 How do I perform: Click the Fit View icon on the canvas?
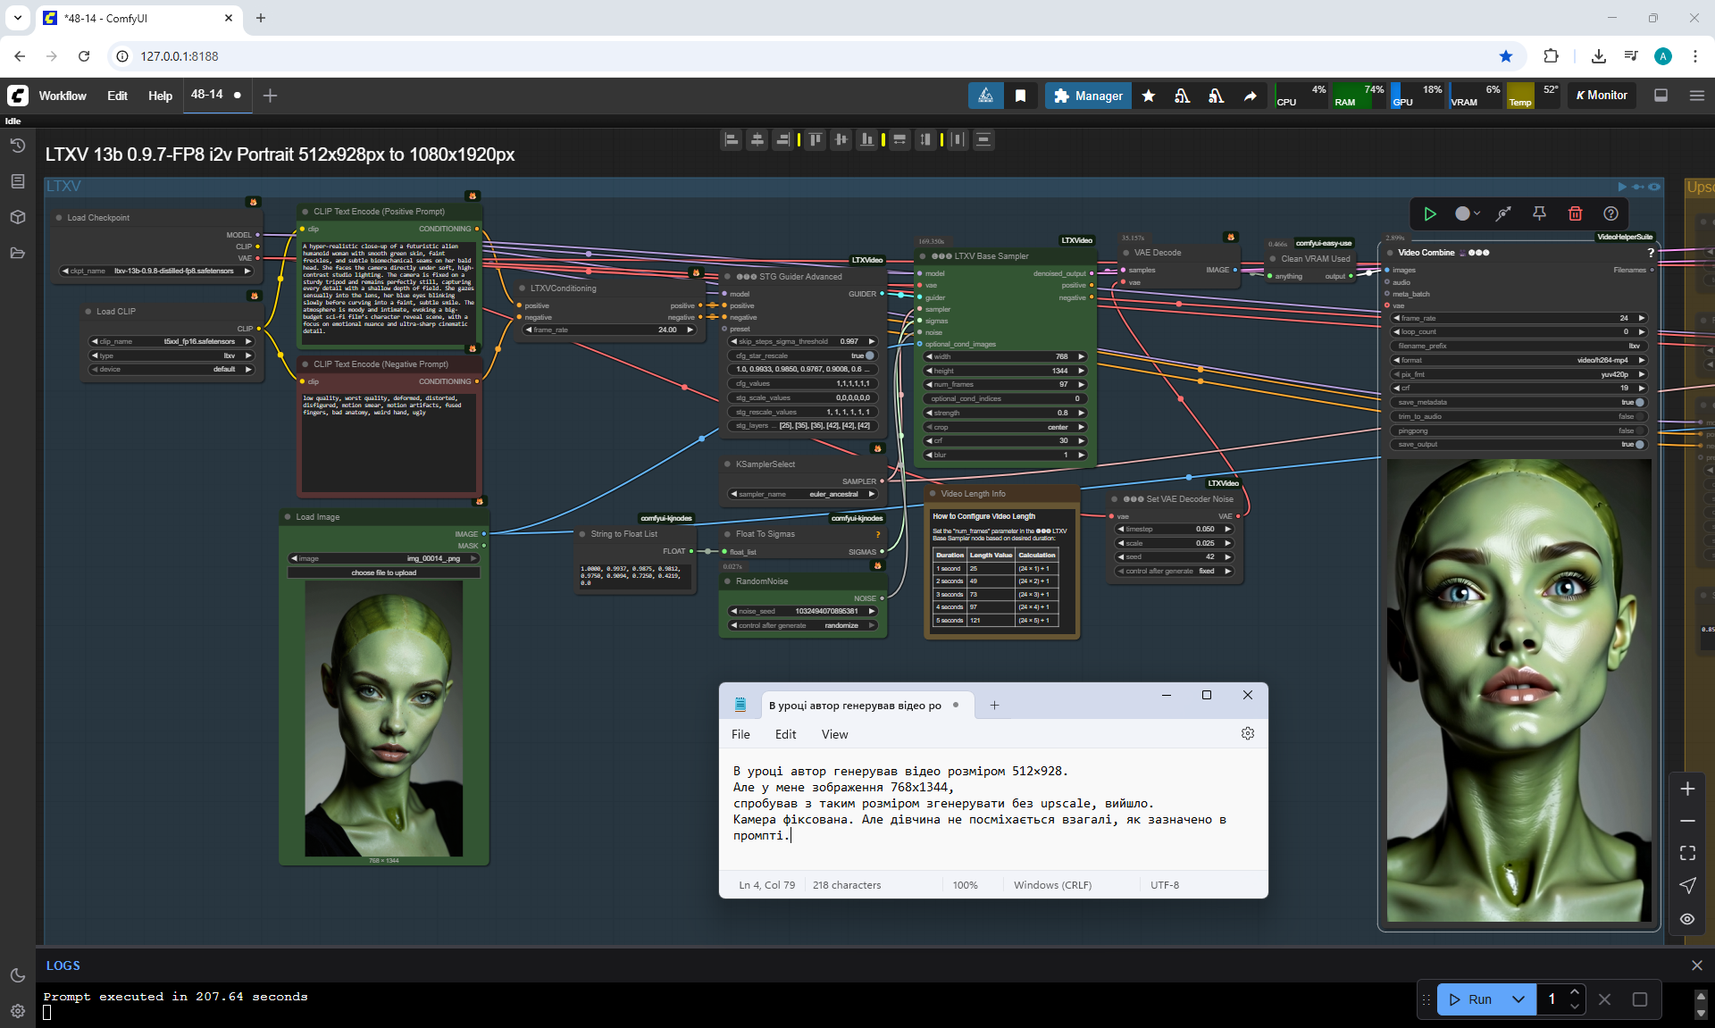coord(1687,853)
